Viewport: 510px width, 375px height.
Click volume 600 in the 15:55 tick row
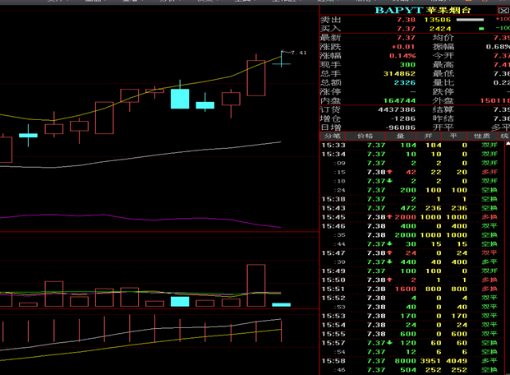click(x=408, y=334)
